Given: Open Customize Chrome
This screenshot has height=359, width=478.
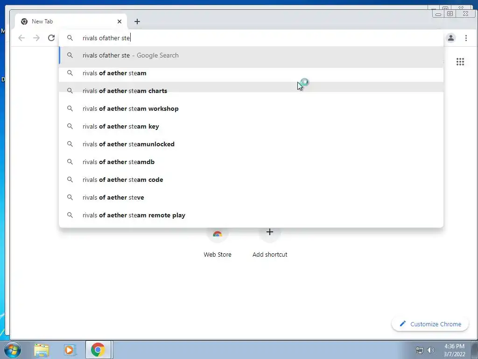Looking at the screenshot, I should tap(430, 324).
